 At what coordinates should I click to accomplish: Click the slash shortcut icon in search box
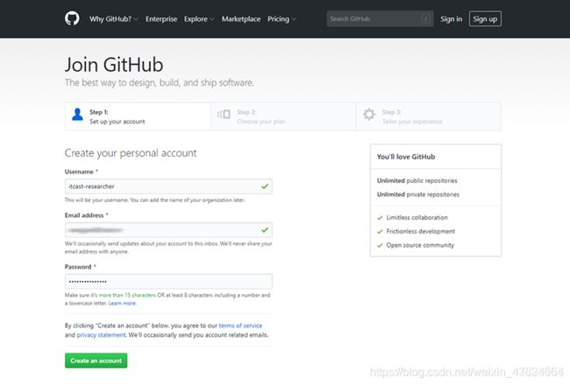[425, 18]
